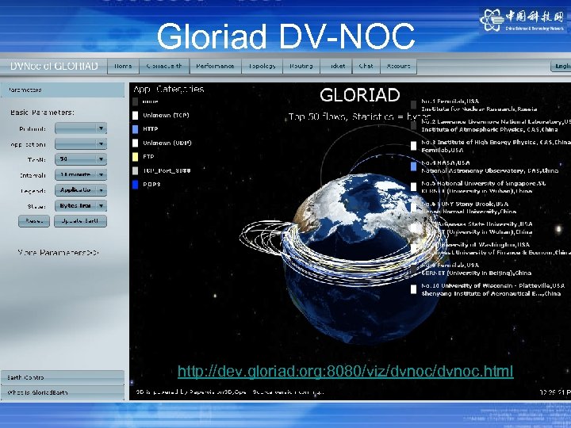Click the Unknown (TCP) legend swatch
This screenshot has width=571, height=428.
point(135,116)
